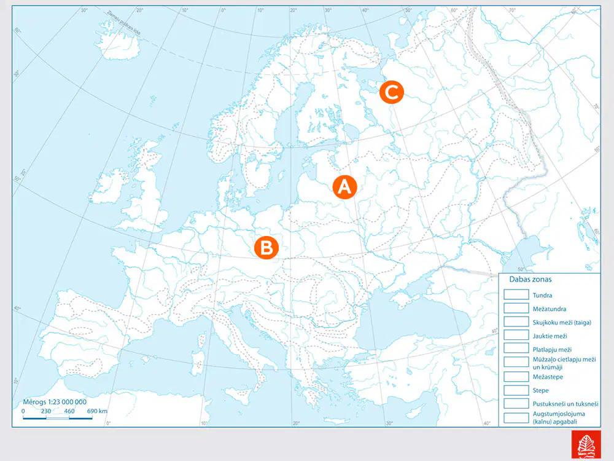Screen dimensions: 614x461
Task: Click the map scale bar
Action: [x=58, y=418]
